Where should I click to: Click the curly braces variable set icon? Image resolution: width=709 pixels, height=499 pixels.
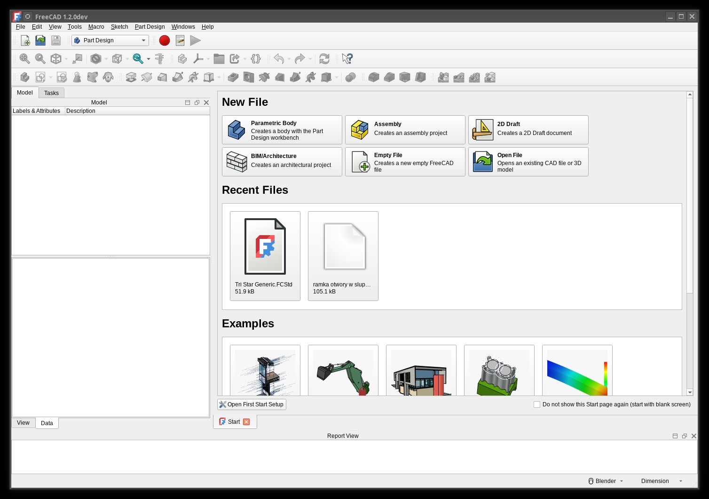[x=256, y=59]
